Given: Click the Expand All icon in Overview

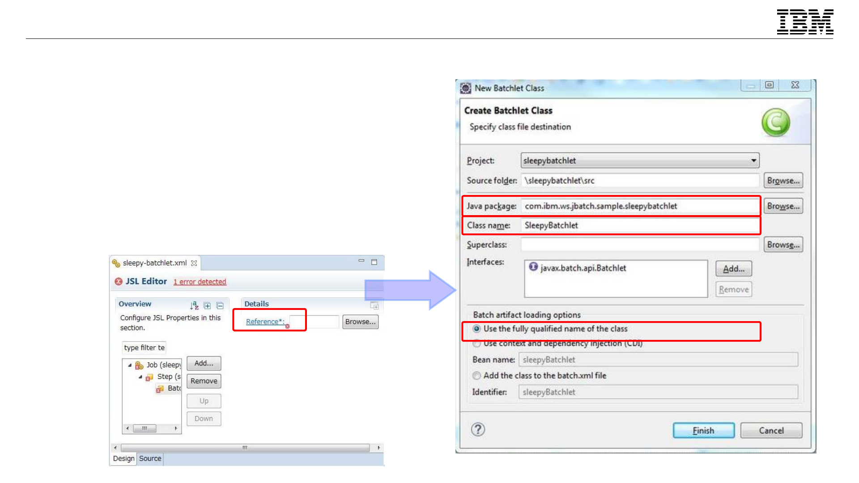Looking at the screenshot, I should point(207,306).
